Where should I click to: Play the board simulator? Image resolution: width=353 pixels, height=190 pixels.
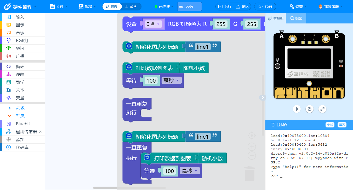297,109
